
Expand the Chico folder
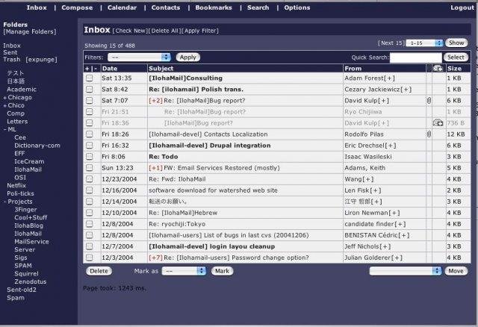tap(5, 106)
